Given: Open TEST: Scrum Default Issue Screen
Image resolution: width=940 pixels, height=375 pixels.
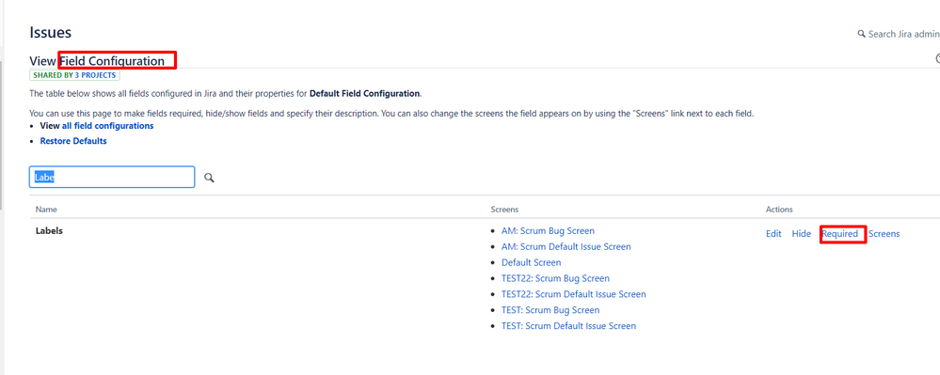Looking at the screenshot, I should pyautogui.click(x=568, y=326).
